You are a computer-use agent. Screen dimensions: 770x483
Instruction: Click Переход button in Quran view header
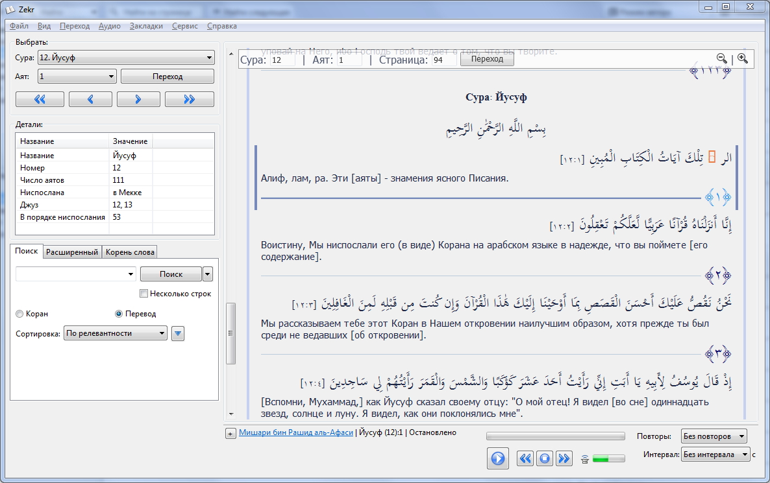click(487, 59)
